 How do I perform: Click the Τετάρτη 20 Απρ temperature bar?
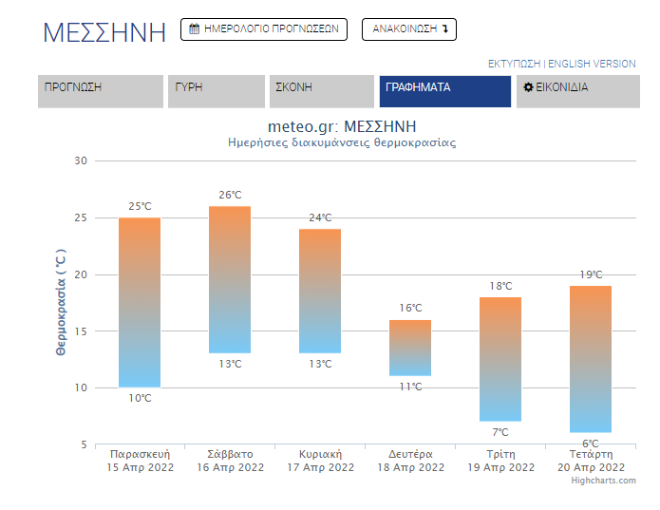(x=591, y=359)
